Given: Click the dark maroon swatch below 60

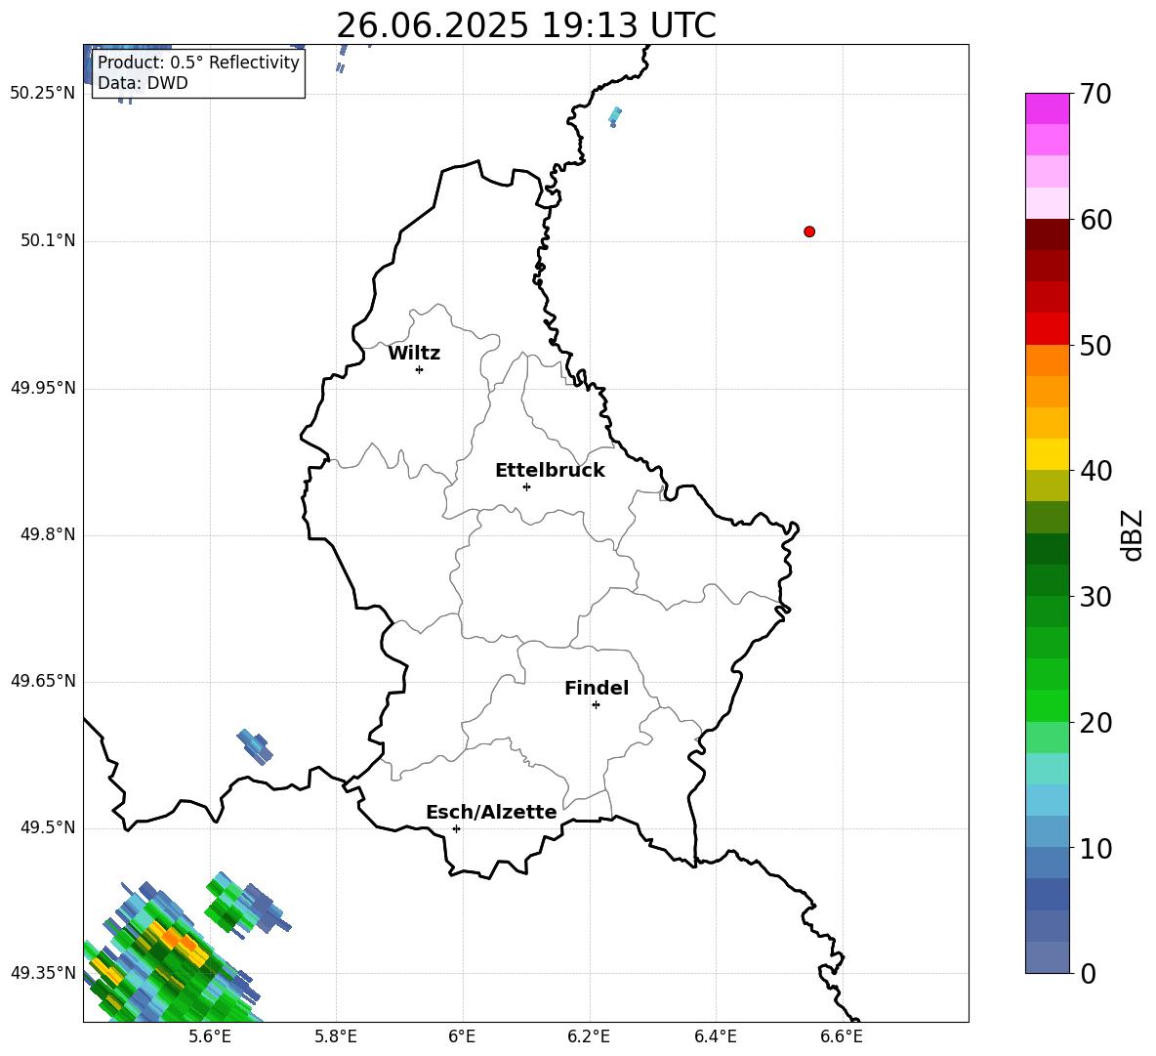Looking at the screenshot, I should pos(1048,234).
